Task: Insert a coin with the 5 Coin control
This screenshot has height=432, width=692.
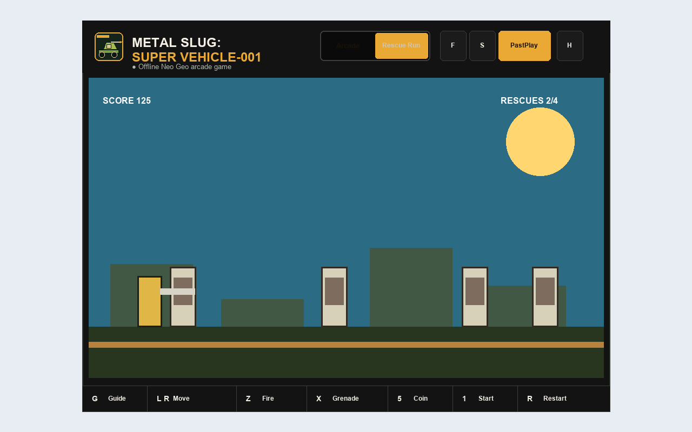Action: click(421, 399)
